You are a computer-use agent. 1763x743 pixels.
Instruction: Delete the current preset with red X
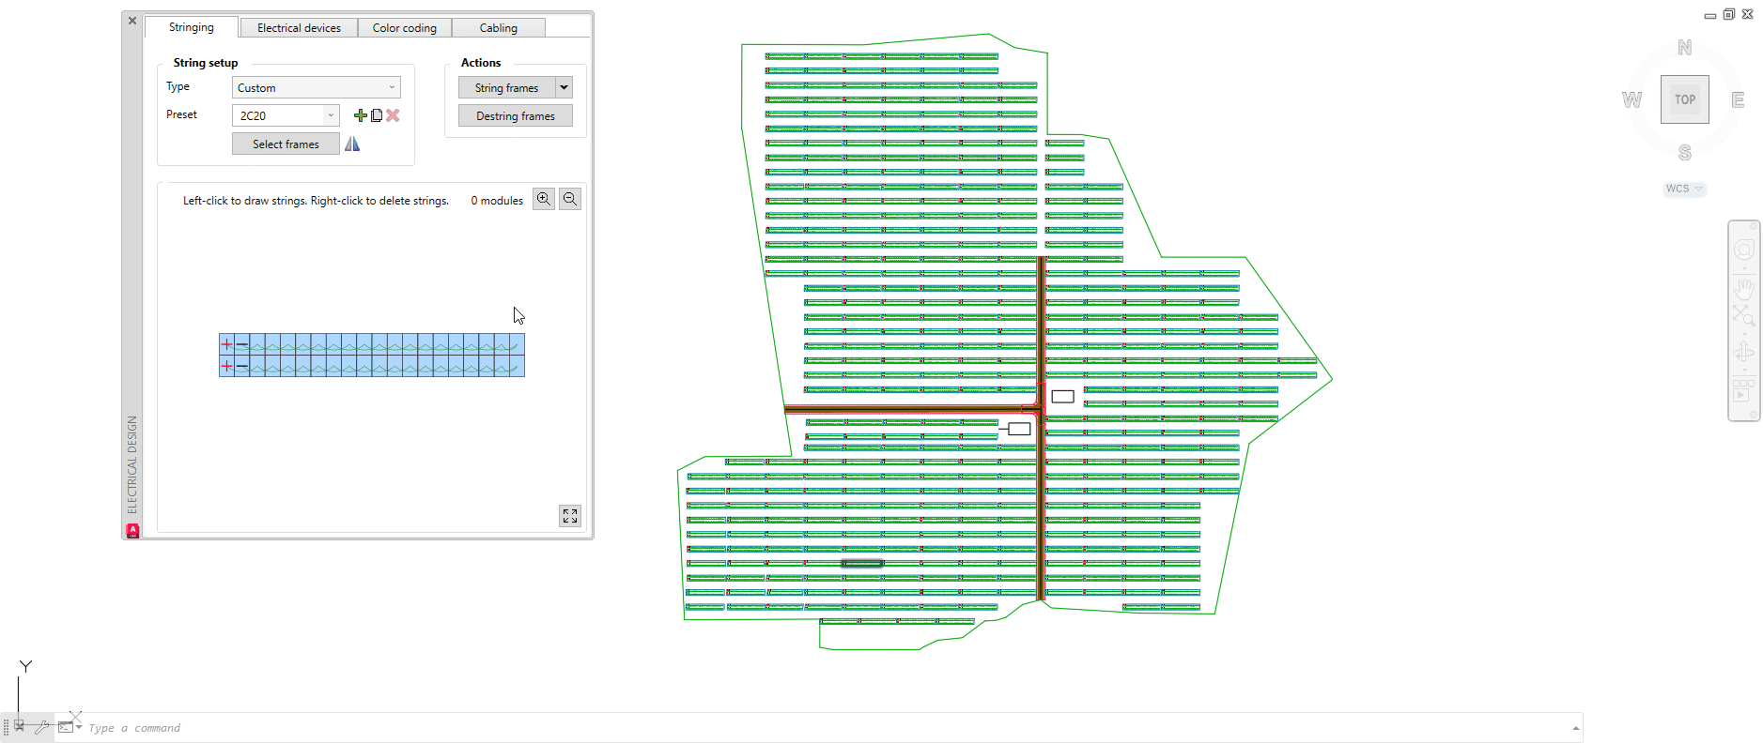point(393,115)
